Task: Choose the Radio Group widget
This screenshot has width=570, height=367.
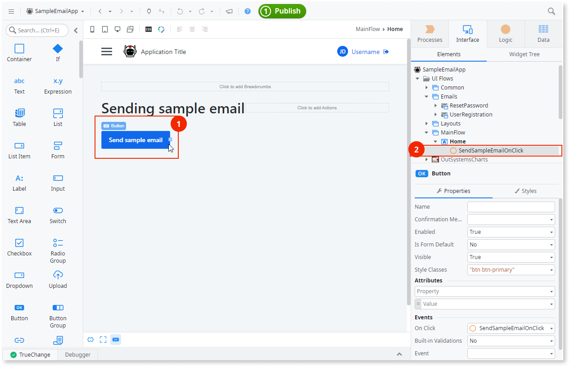Action: click(x=58, y=251)
